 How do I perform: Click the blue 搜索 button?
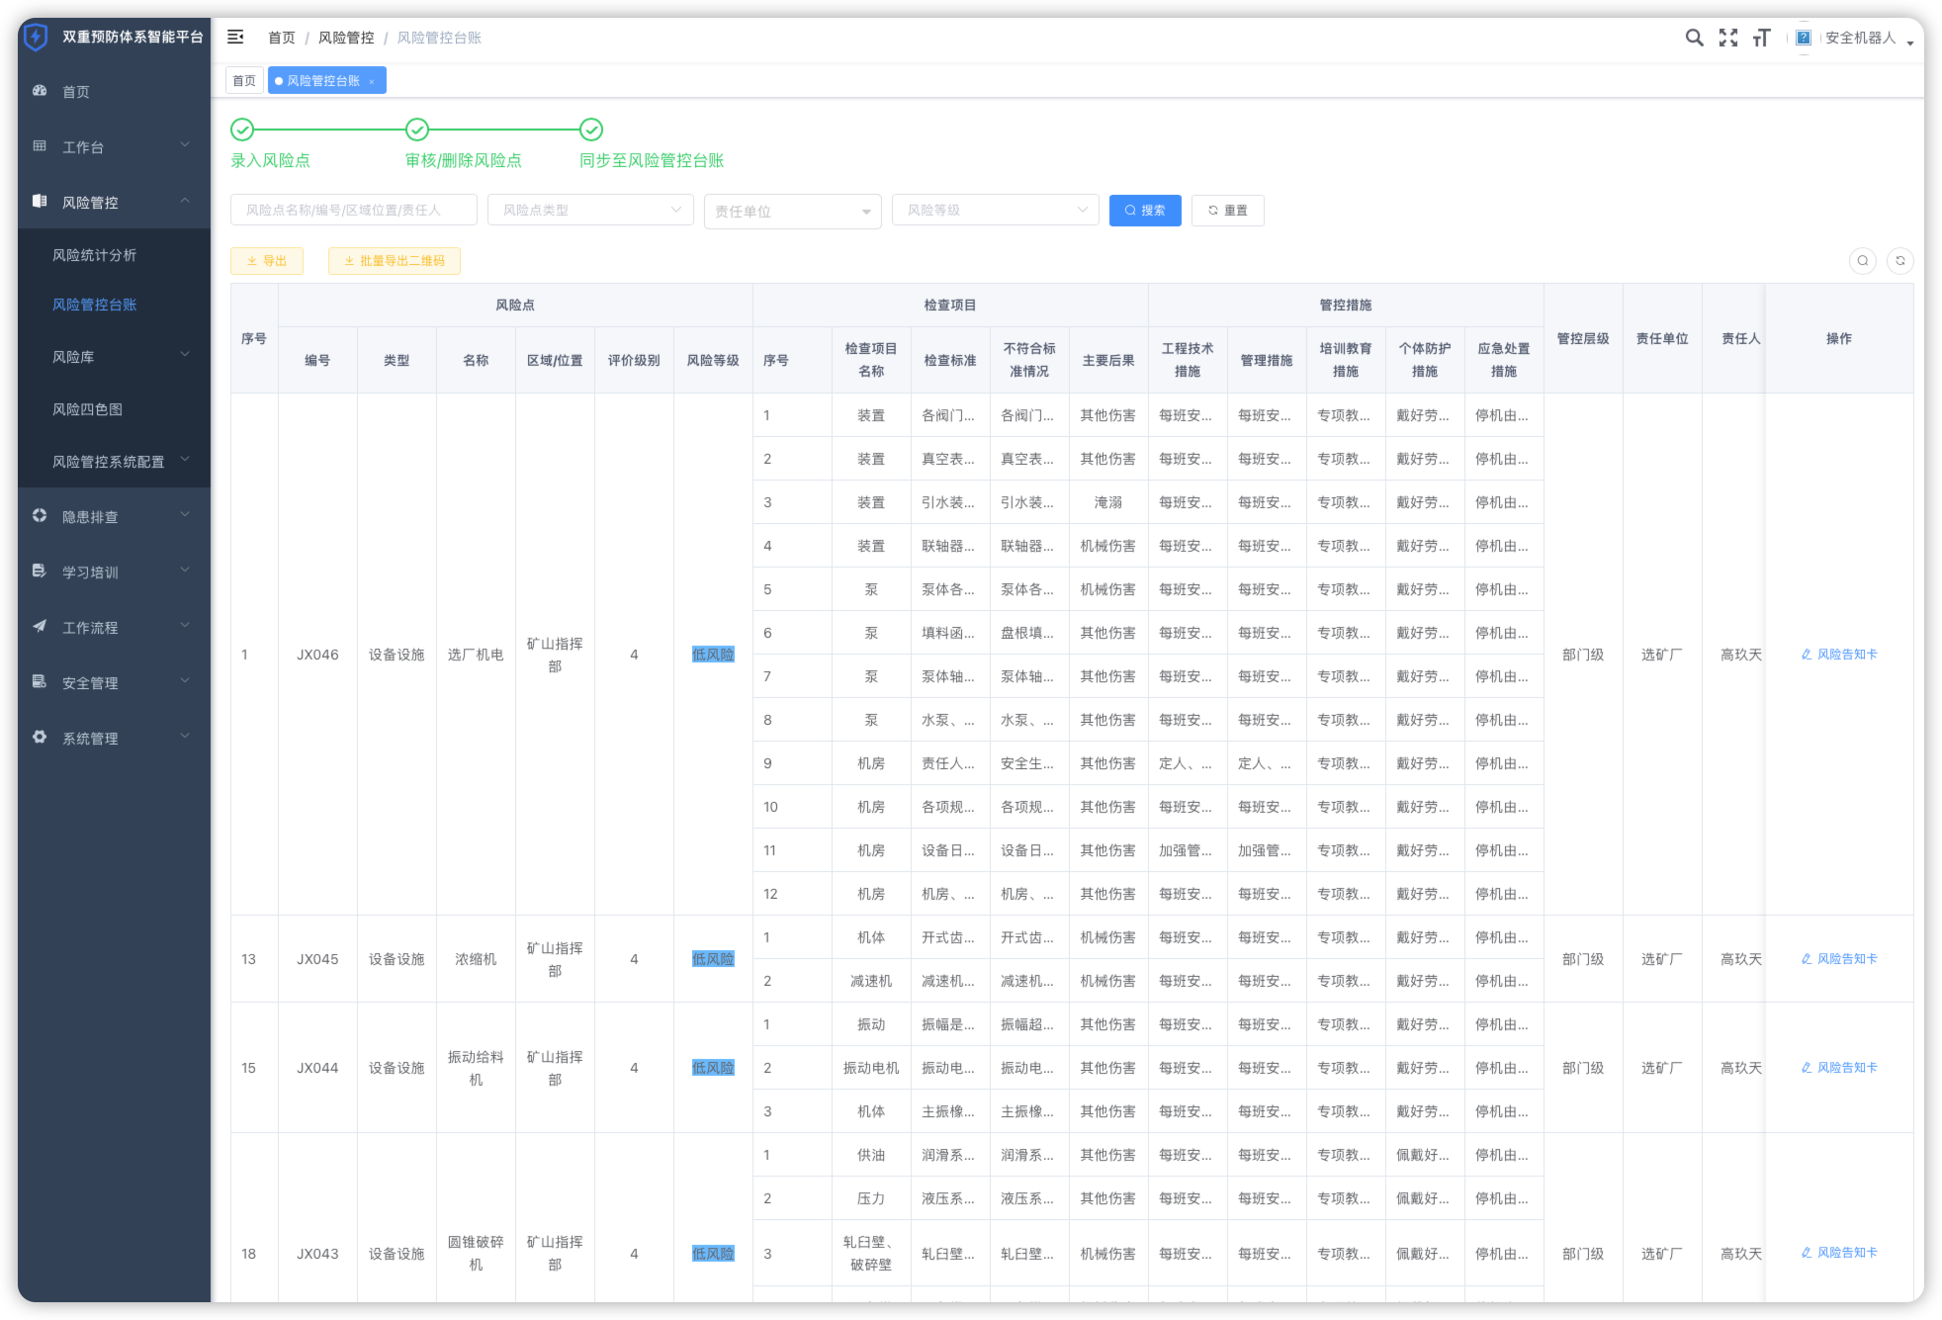pos(1145,211)
